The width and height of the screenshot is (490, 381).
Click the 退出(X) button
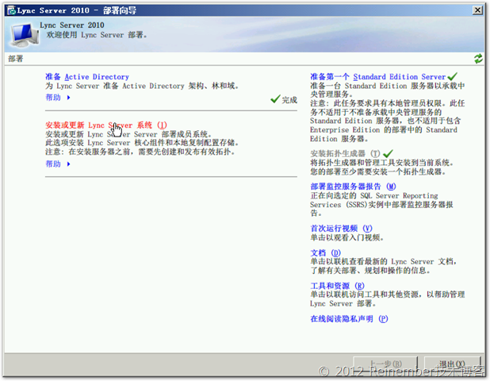[x=452, y=364]
